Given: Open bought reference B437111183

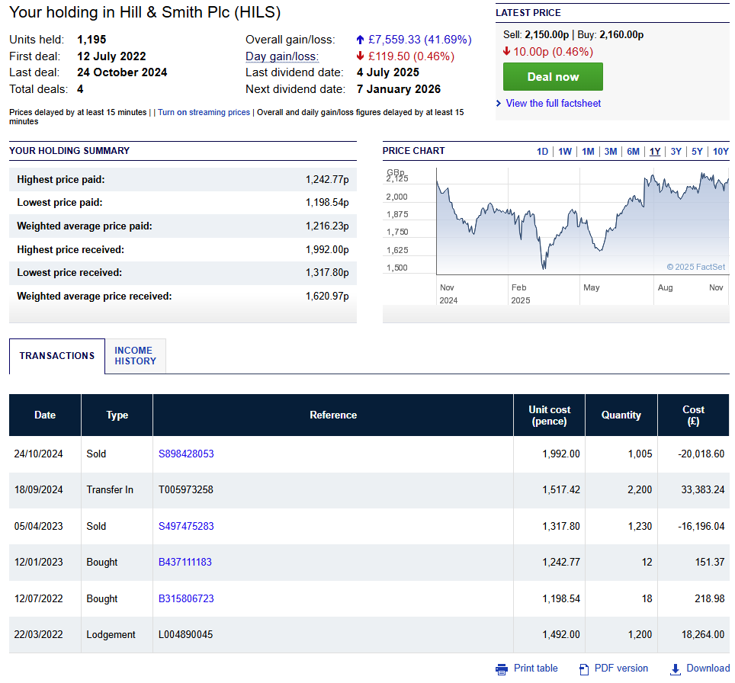Looking at the screenshot, I should tap(185, 562).
